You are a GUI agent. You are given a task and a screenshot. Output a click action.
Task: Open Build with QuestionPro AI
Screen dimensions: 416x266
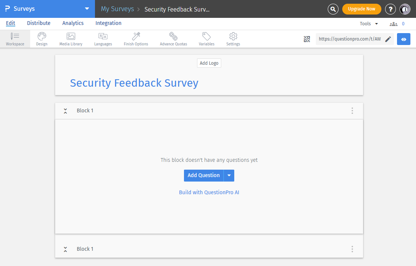[209, 192]
